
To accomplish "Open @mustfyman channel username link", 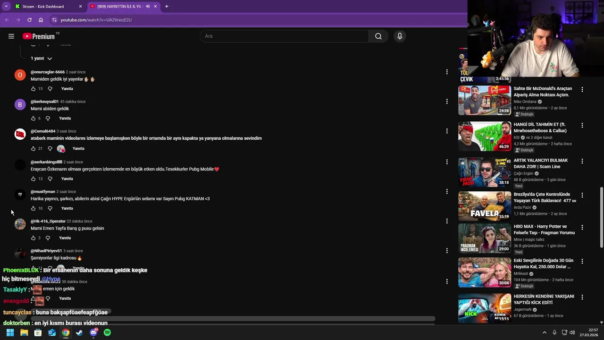I will click(x=43, y=192).
